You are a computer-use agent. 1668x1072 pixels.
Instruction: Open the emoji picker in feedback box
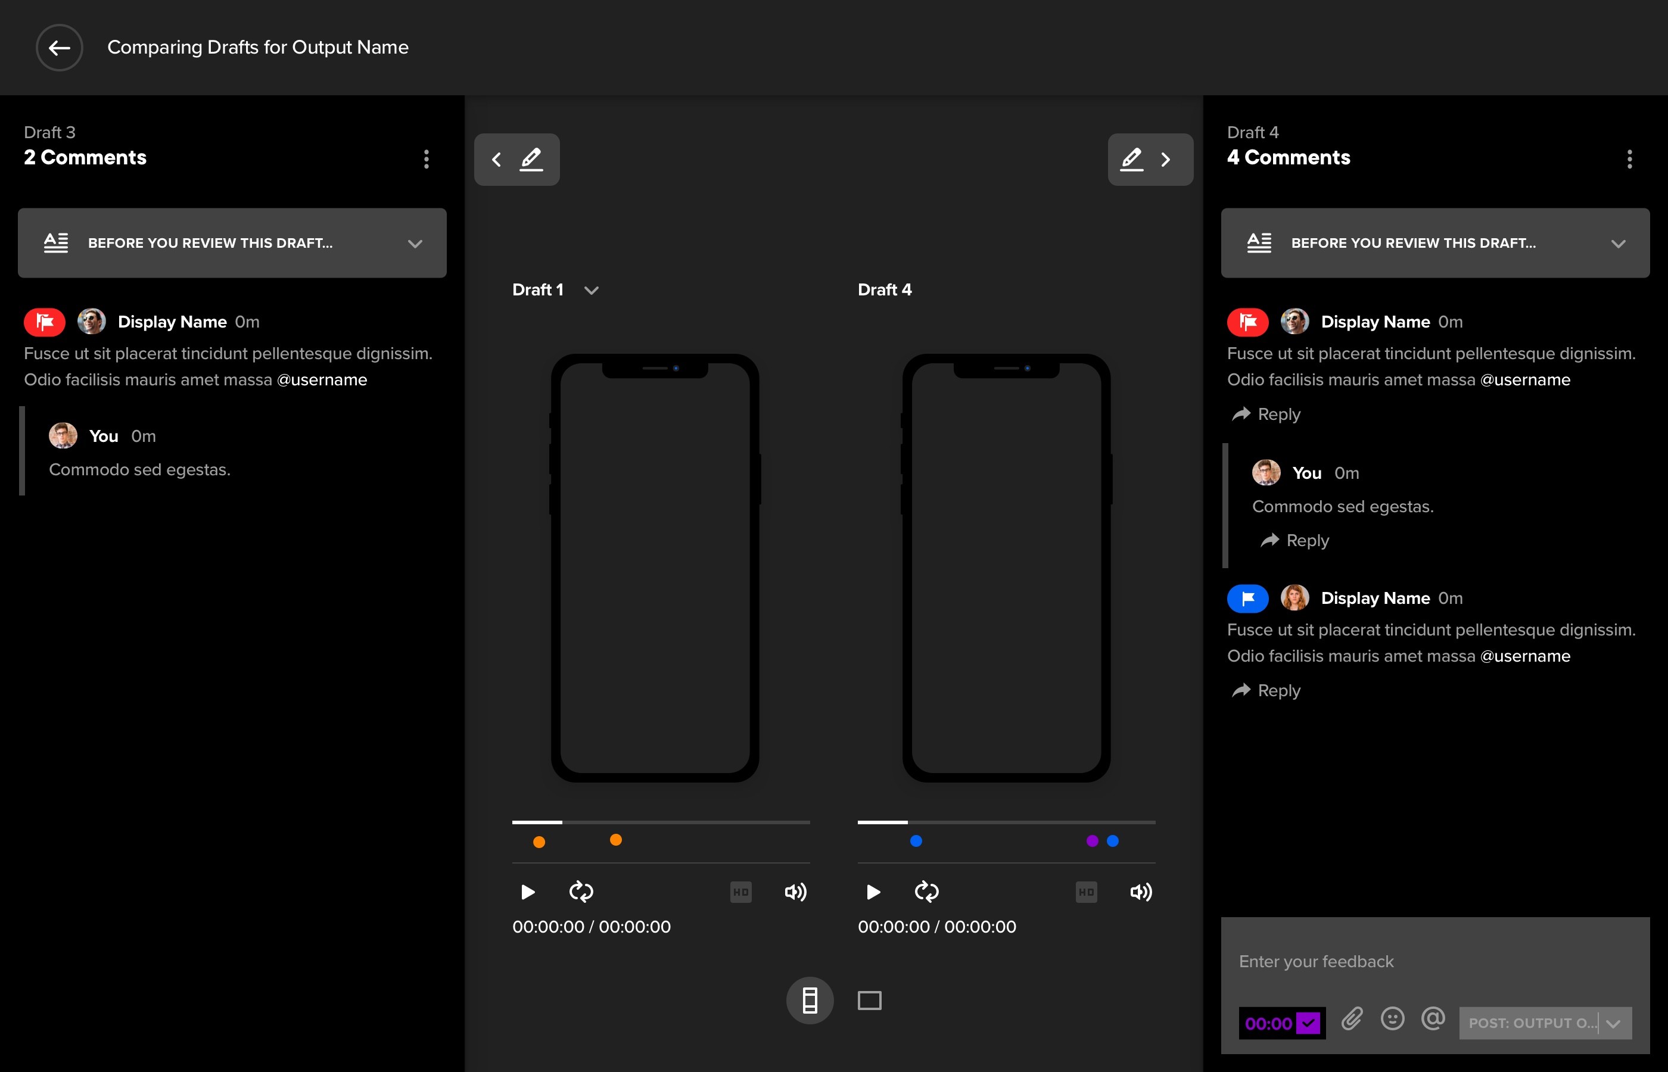tap(1392, 1019)
